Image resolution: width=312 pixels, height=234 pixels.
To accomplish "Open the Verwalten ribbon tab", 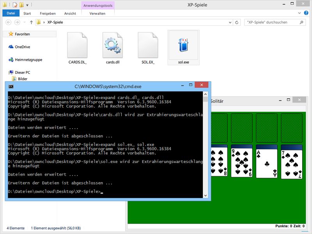I will [97, 13].
